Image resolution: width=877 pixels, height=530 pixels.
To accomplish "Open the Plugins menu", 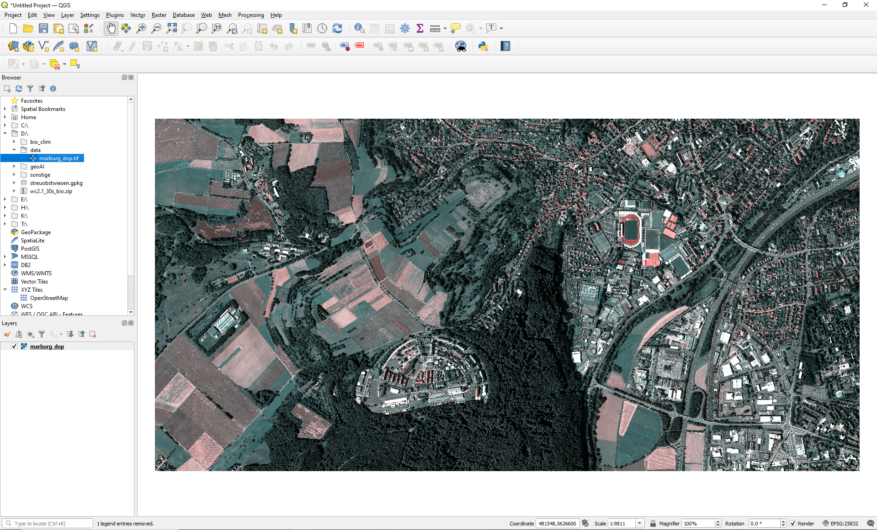I will (115, 15).
